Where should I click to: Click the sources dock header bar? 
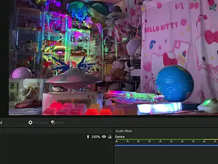click(x=56, y=131)
